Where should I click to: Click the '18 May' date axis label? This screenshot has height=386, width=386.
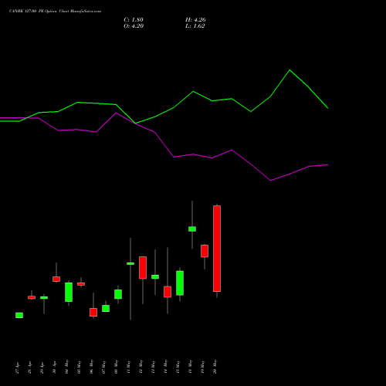click(191, 367)
